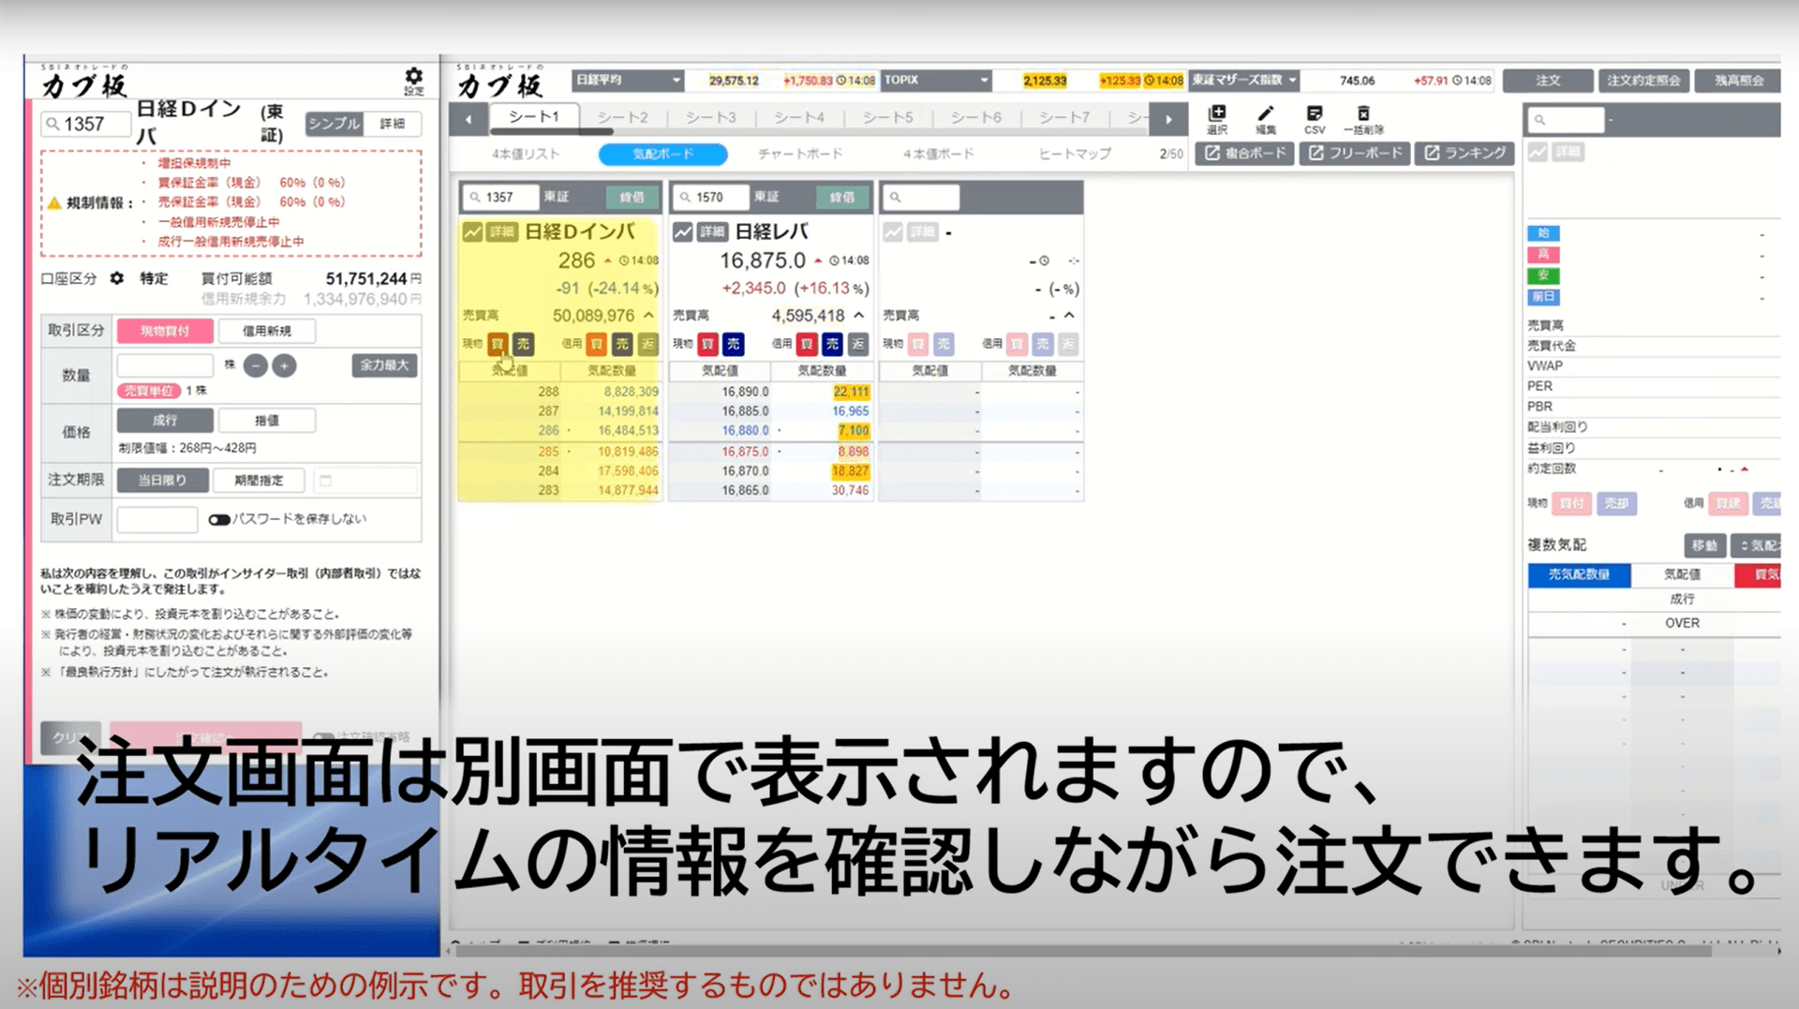Click the 移動 button in 複数気配
Screen dimensions: 1799x1009
pos(1704,545)
